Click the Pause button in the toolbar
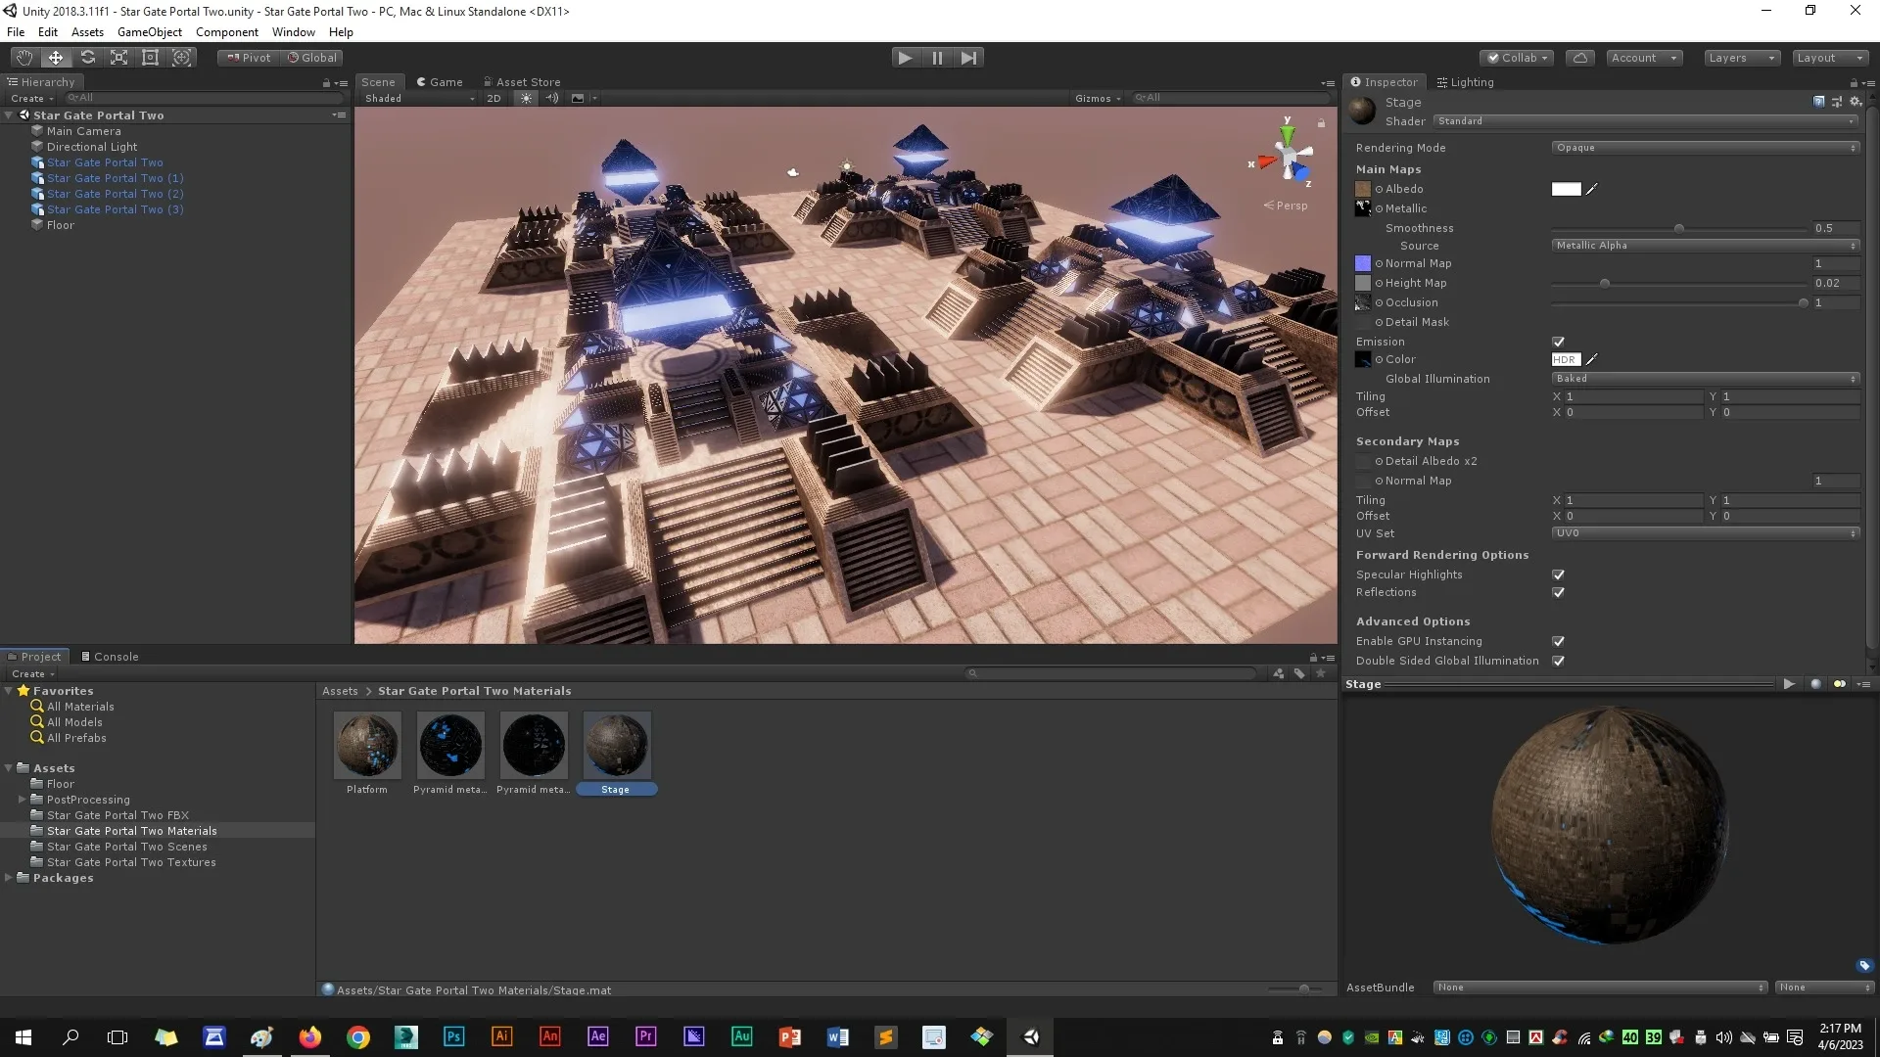Viewport: 1880px width, 1057px height. click(x=937, y=58)
